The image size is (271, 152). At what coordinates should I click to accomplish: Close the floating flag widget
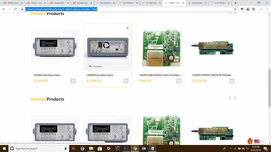click(x=262, y=141)
